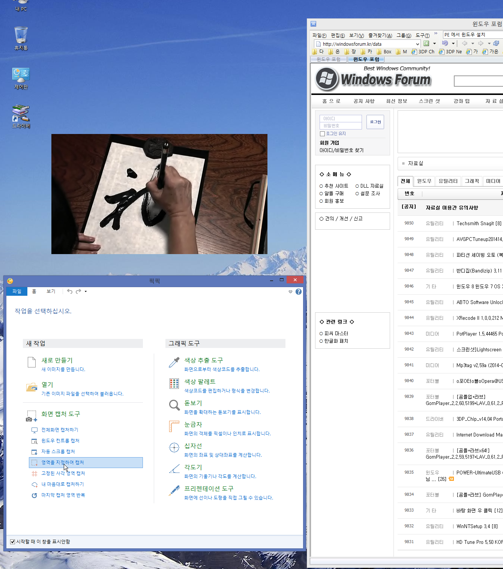Click the 각도기 protractor icon

(x=174, y=469)
